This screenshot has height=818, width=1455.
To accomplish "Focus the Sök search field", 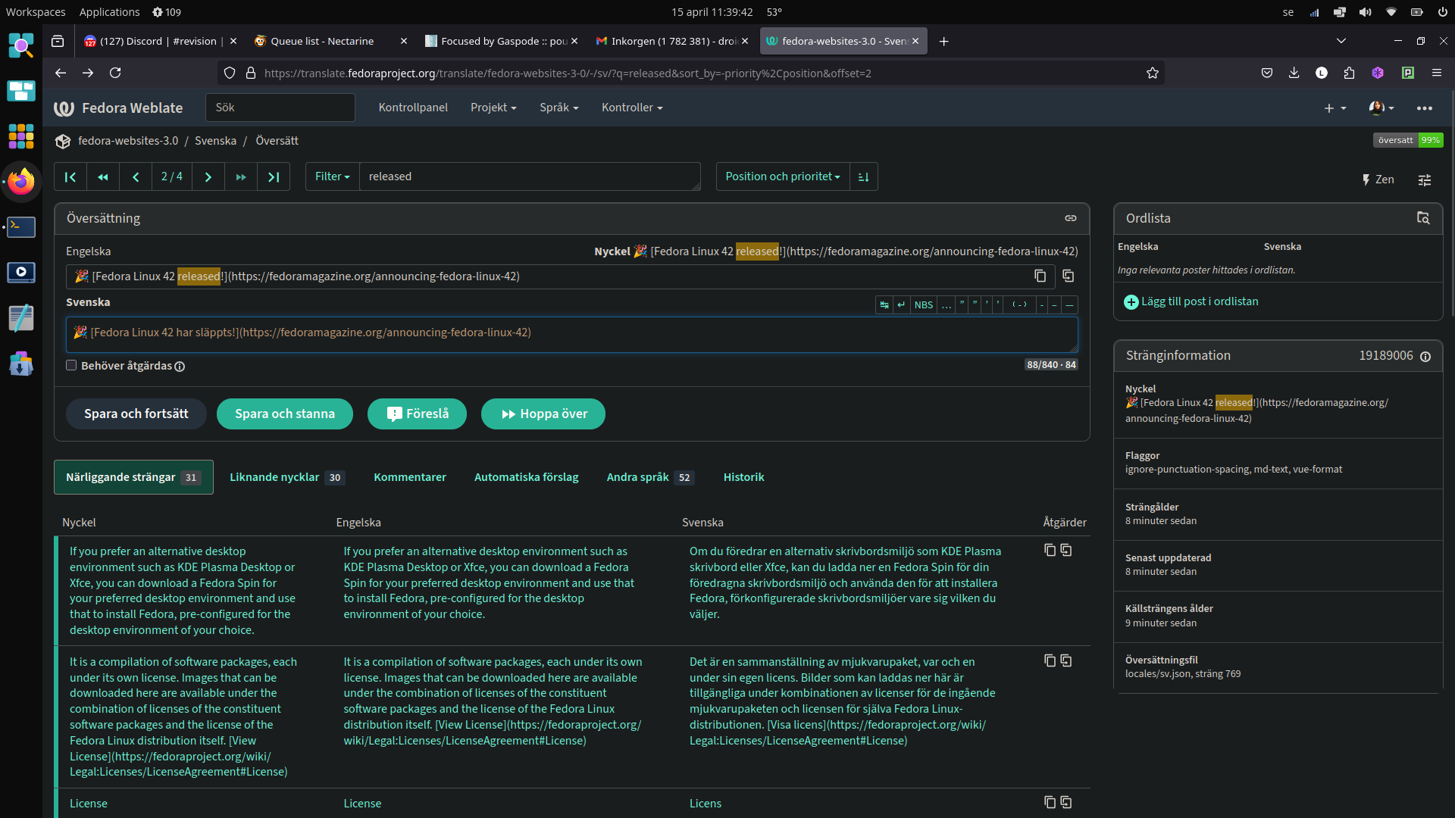I will click(280, 108).
